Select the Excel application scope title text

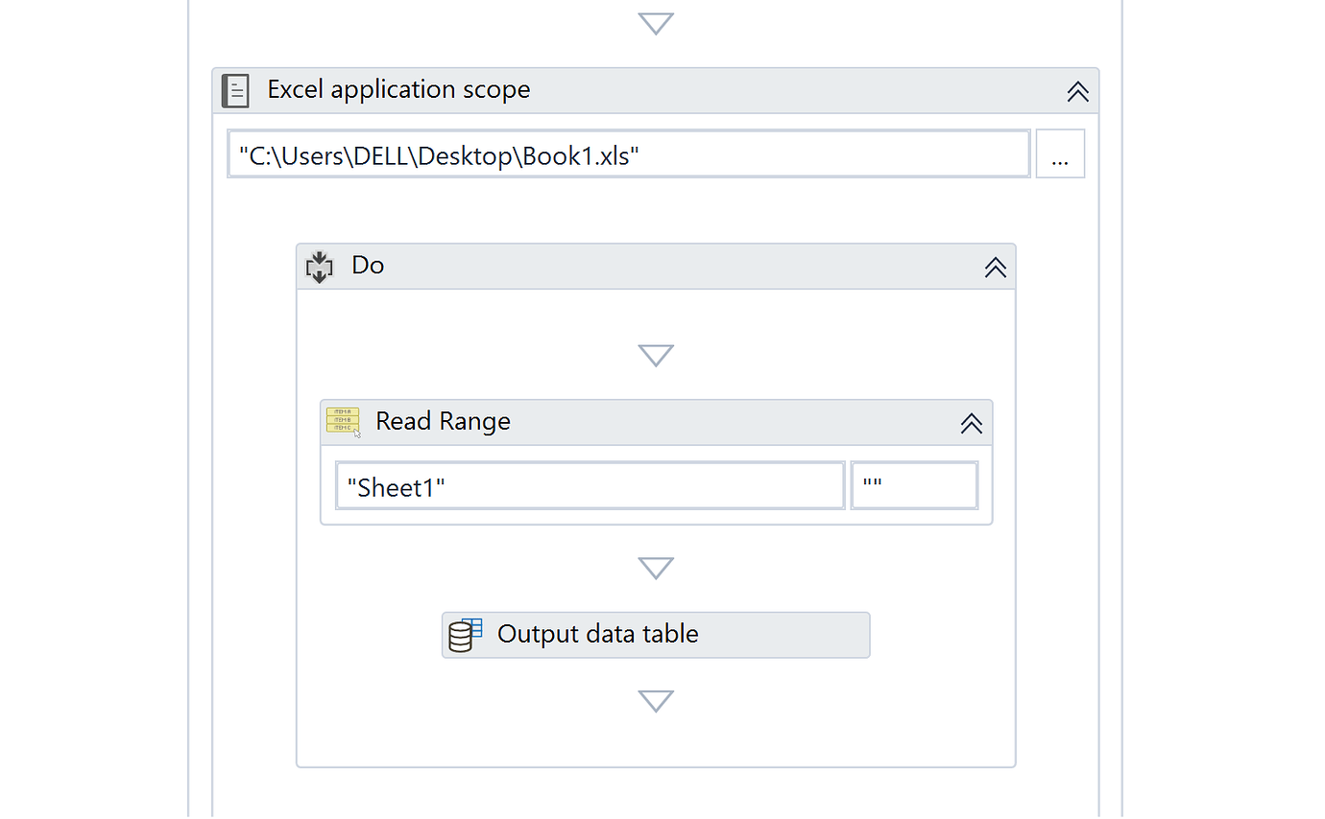point(399,89)
